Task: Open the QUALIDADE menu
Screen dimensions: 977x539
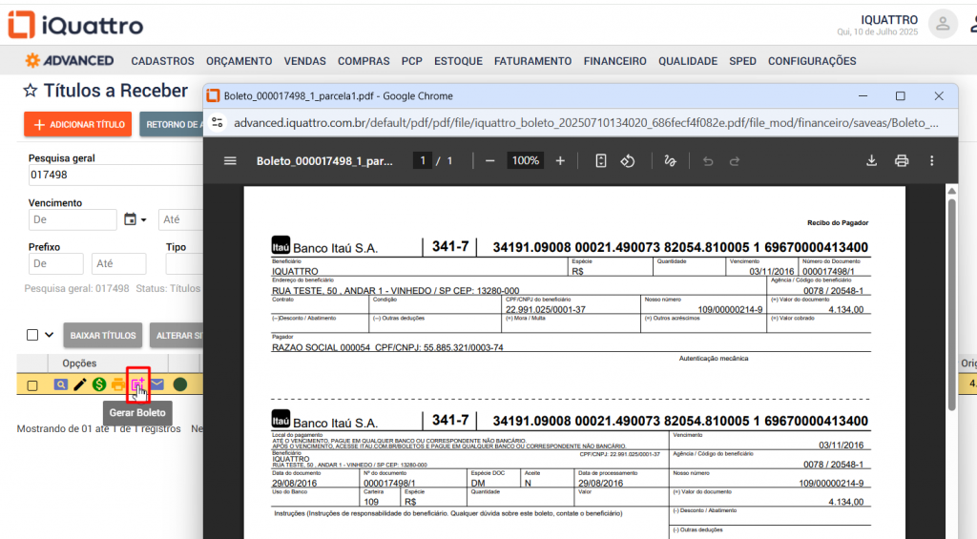Action: (x=688, y=61)
